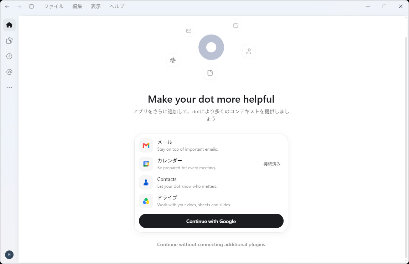Click the floating document icon
The image size is (409, 264).
click(x=210, y=73)
